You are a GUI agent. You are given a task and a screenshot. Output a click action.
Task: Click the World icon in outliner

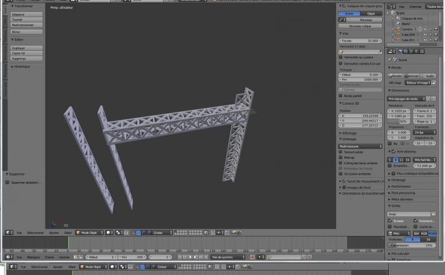399,23
